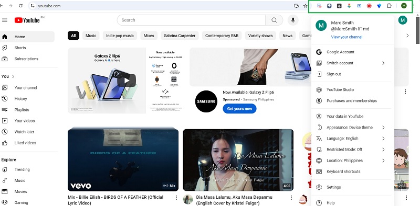The image size is (420, 206).
Task: Play the Galaxy Z Flip6 ad video
Action: pos(127,81)
